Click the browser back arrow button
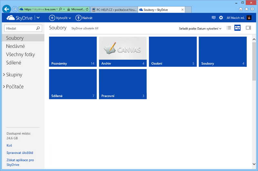The height and width of the screenshot is (171, 258). [6, 9]
